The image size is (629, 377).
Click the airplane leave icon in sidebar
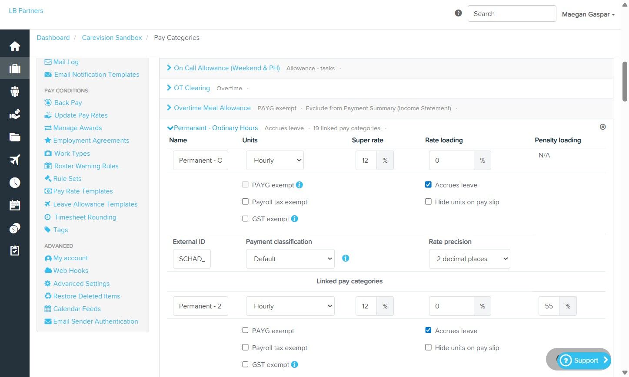pos(15,160)
